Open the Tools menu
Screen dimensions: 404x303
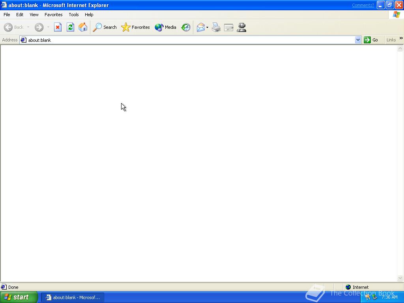tap(74, 15)
